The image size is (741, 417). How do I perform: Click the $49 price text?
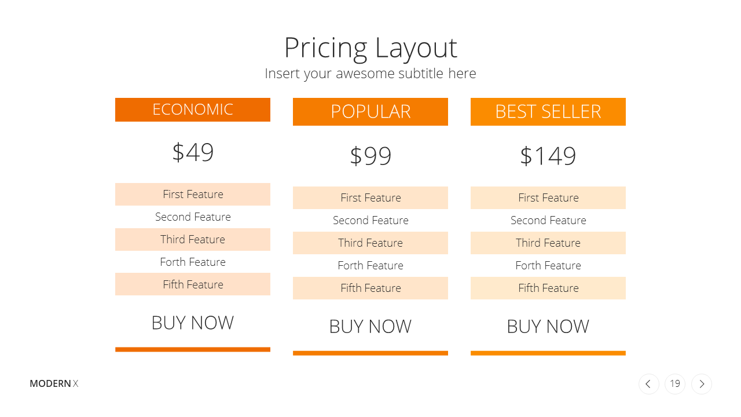pyautogui.click(x=193, y=152)
